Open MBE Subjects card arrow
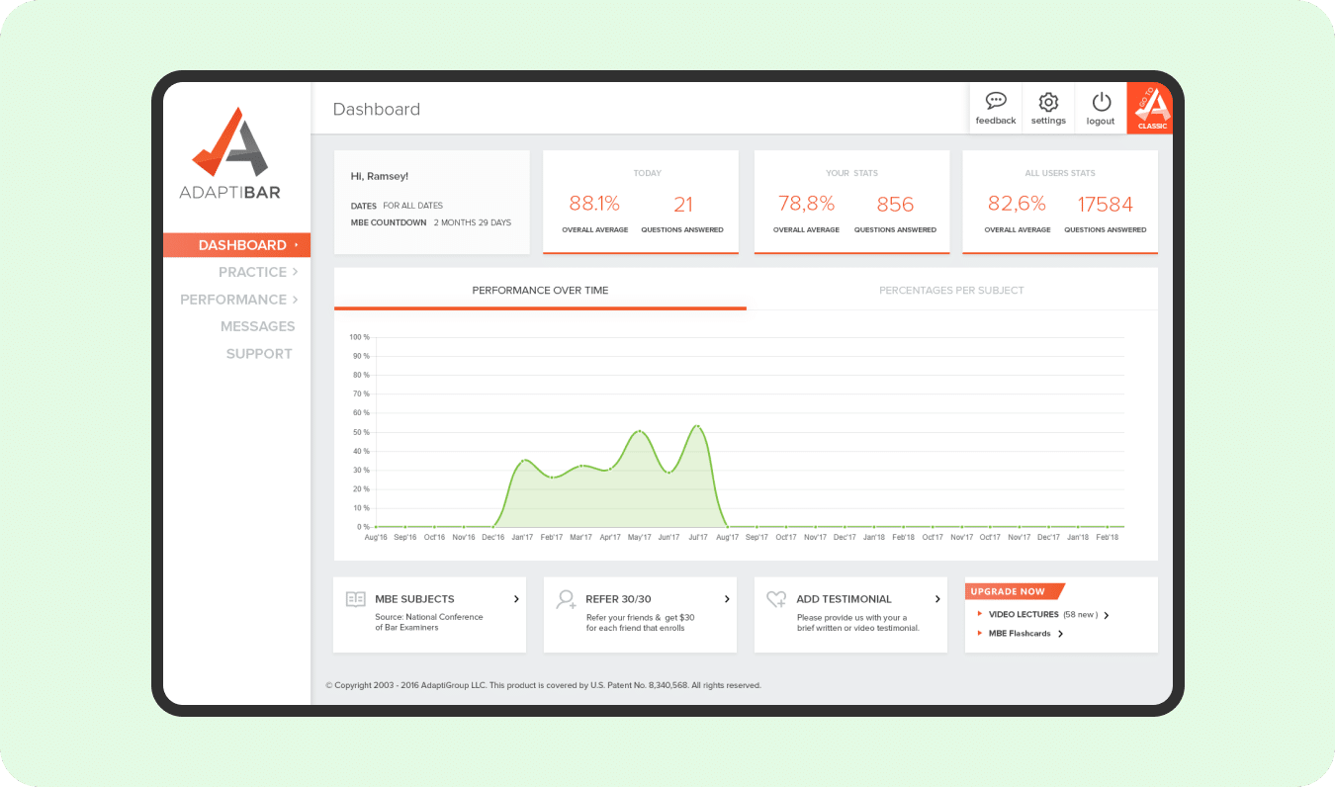1335x787 pixels. (x=516, y=599)
